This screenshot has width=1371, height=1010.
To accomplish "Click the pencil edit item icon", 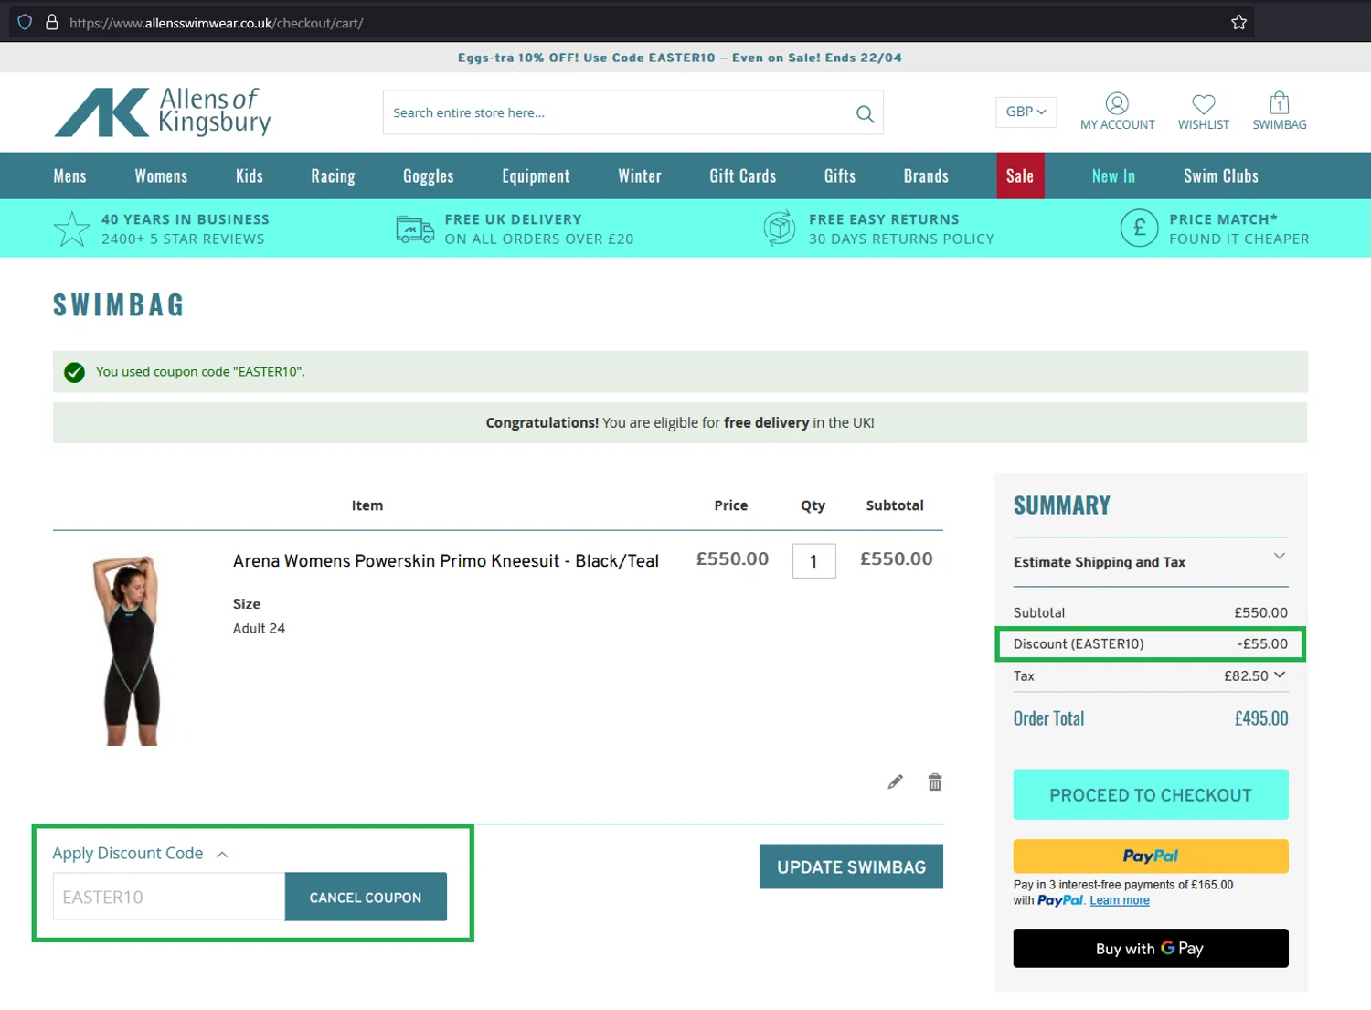I will pyautogui.click(x=895, y=781).
